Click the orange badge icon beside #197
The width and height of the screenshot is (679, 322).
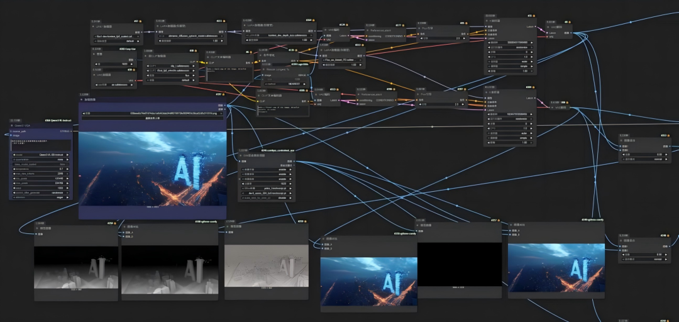coord(224,94)
